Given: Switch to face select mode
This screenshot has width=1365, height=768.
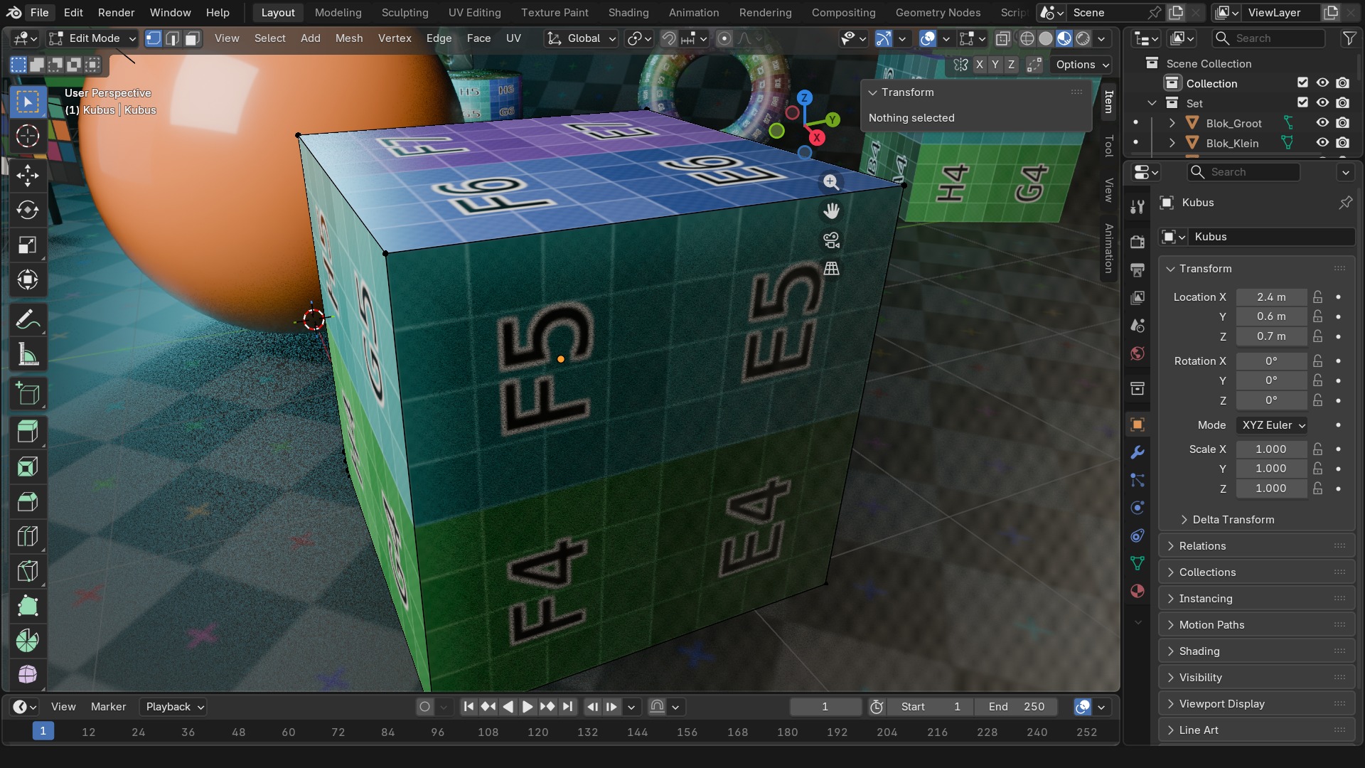Looking at the screenshot, I should (x=192, y=38).
